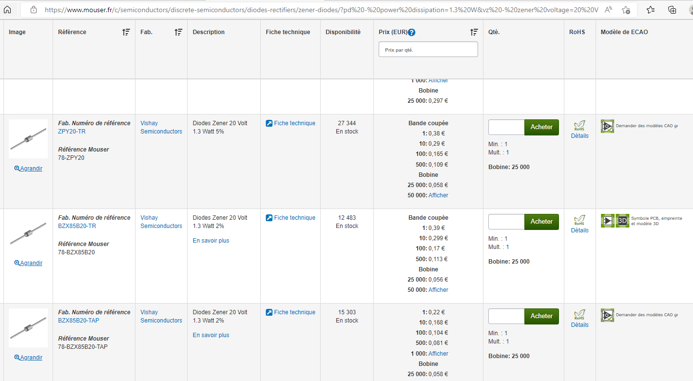The width and height of the screenshot is (693, 381).
Task: Click the ZPY20-TR diode thumbnail image
Action: 28,139
